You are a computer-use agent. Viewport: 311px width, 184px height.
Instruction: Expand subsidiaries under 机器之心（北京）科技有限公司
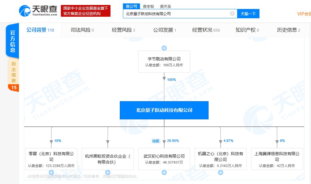pyautogui.click(x=221, y=173)
